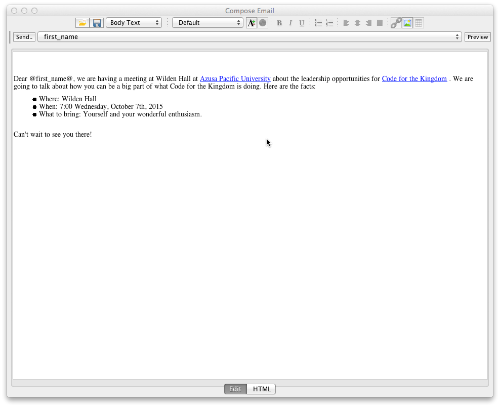Align text right using the alignment icon

[x=368, y=22]
